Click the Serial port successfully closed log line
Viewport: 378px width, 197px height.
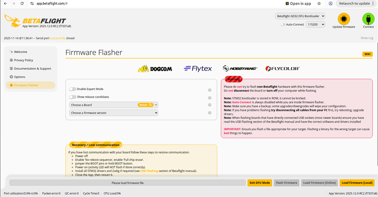tap(39, 38)
